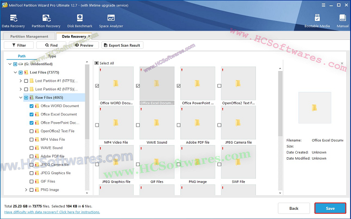Switch to the Partition Management tab
Image resolution: width=351 pixels, height=219 pixels.
coord(29,36)
